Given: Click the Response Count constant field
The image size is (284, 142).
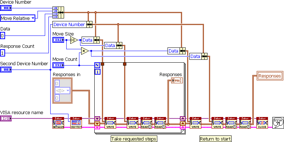Looking at the screenshot, I should 2,53.
